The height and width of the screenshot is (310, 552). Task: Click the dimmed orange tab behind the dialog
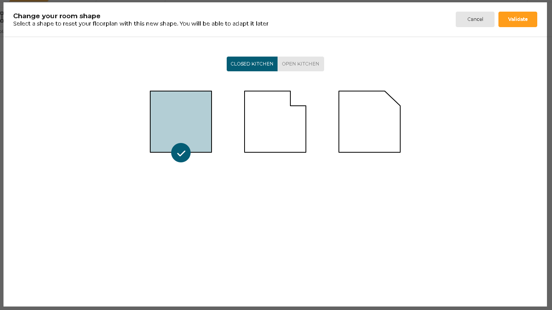coord(29,1)
